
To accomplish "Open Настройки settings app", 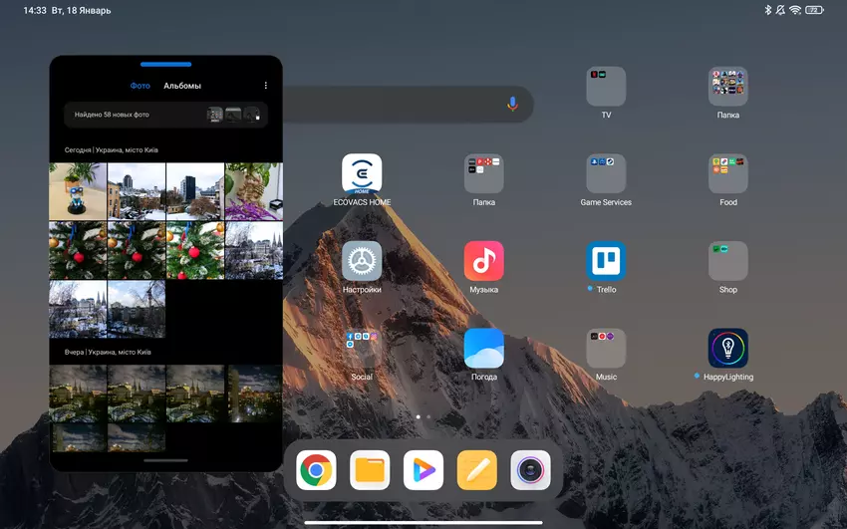I will coord(362,261).
